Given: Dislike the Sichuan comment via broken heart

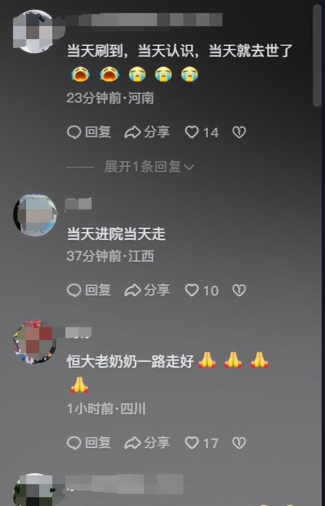Looking at the screenshot, I should 239,443.
